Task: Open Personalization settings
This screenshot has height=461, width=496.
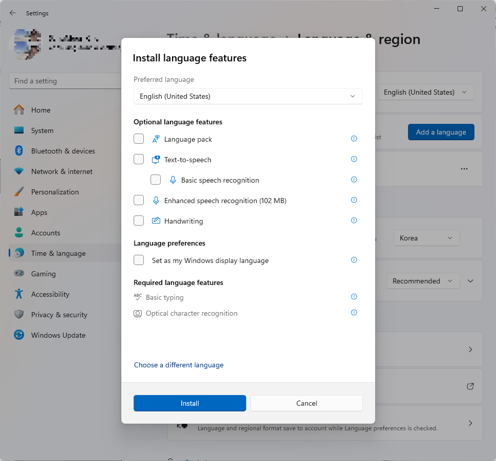Action: 65,192
